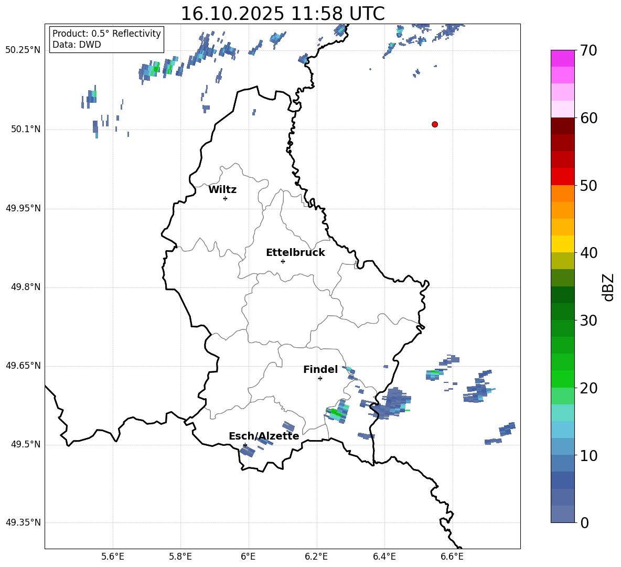Select the Wiltz city label
Screen dimensions: 621x567
(x=222, y=190)
